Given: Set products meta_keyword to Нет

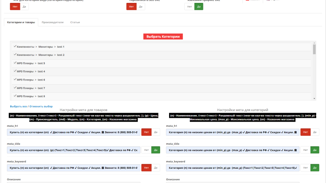Looking at the screenshot, I should pos(146,168).
